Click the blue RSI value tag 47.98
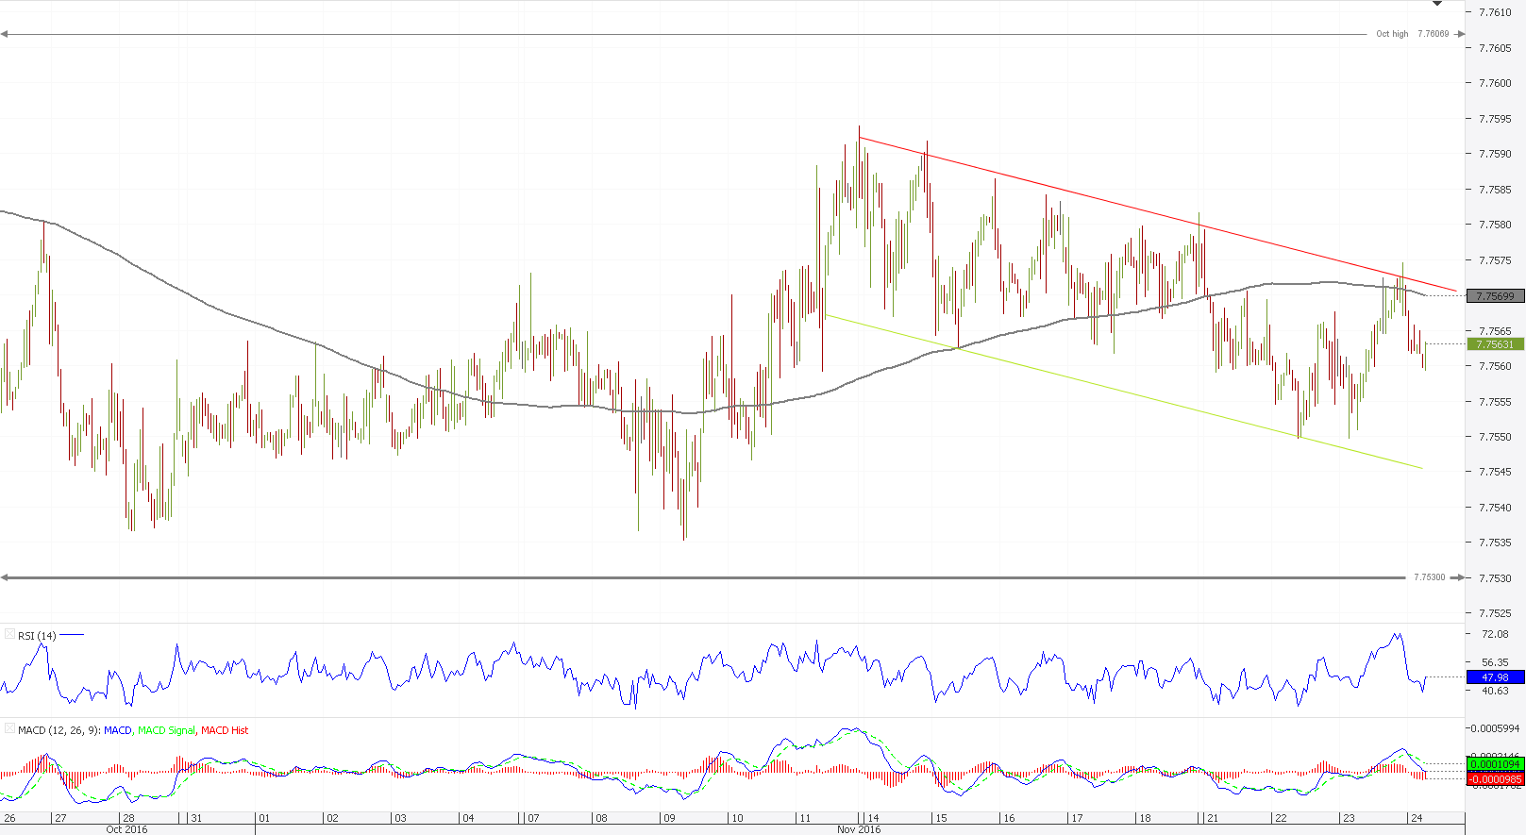The width and height of the screenshot is (1526, 835). (x=1496, y=677)
